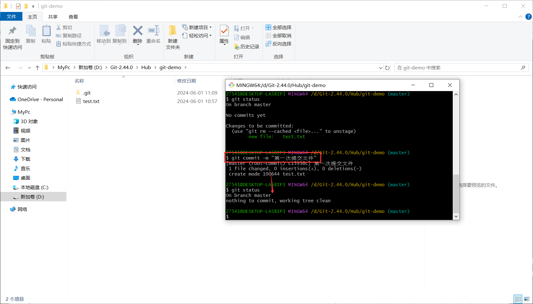Select Local Disk (C:) in sidebar
Screen dimensions: 533x304
[x=31, y=187]
